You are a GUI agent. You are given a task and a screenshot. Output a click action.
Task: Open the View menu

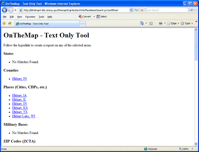tap(19, 17)
